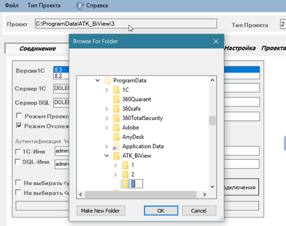This screenshot has height=226, width=286.
Task: Select the 360TotalSecurity folder icon
Action: (116, 118)
